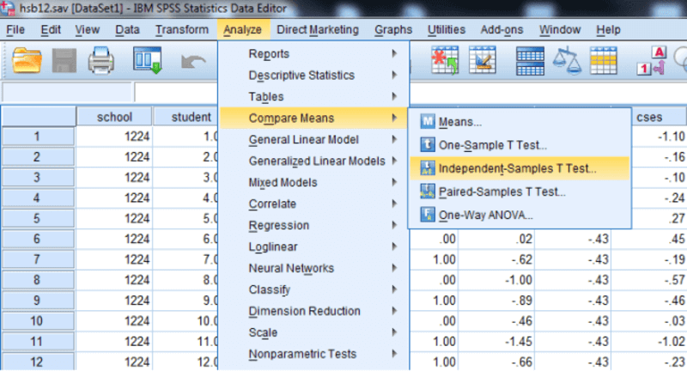Click the One-Sample T Test icon
This screenshot has width=687, height=371.
click(x=427, y=144)
